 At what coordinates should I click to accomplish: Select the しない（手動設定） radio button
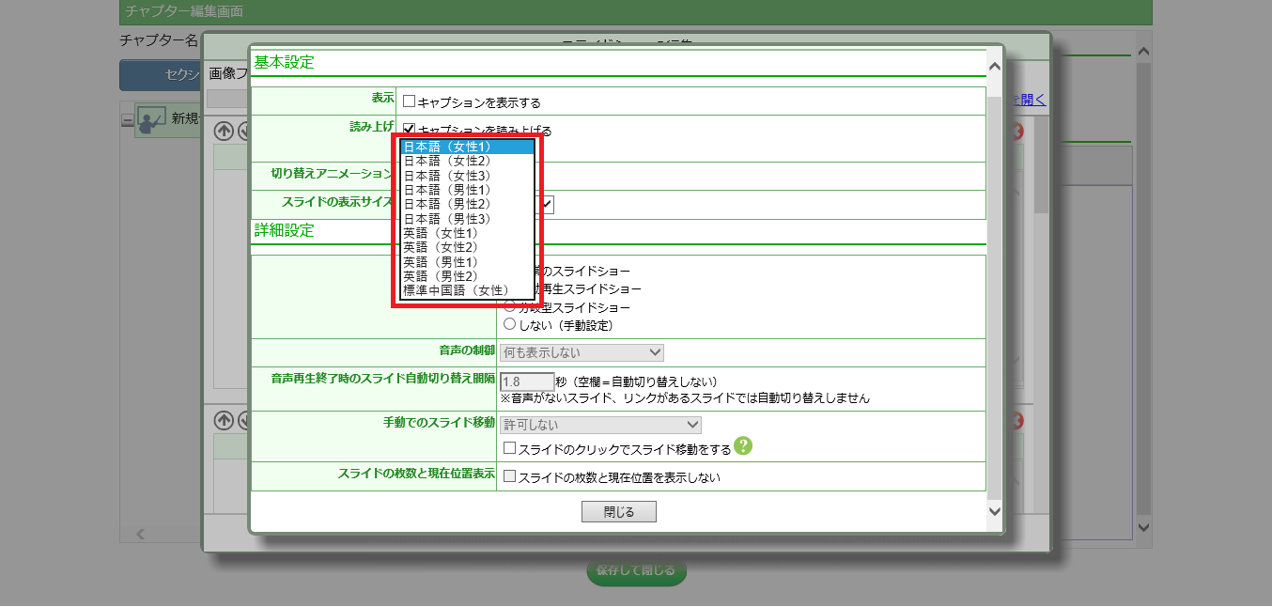[510, 324]
